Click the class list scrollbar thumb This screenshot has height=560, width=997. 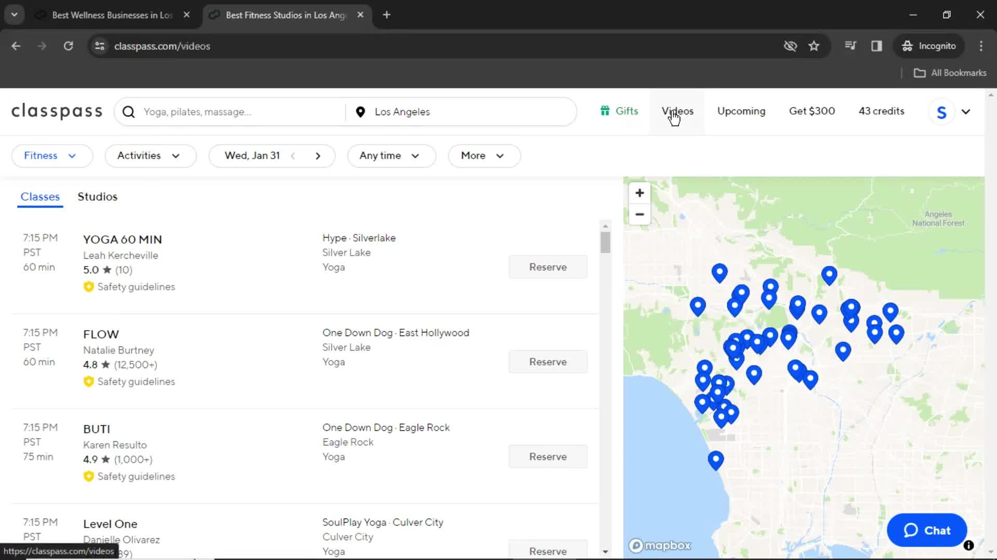point(605,242)
